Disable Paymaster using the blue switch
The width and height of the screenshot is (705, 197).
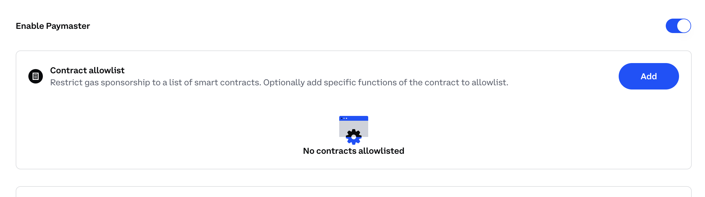click(678, 26)
